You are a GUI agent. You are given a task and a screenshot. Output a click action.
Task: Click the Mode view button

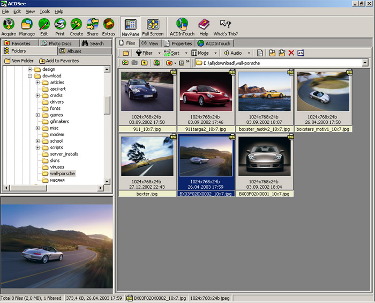click(x=200, y=53)
